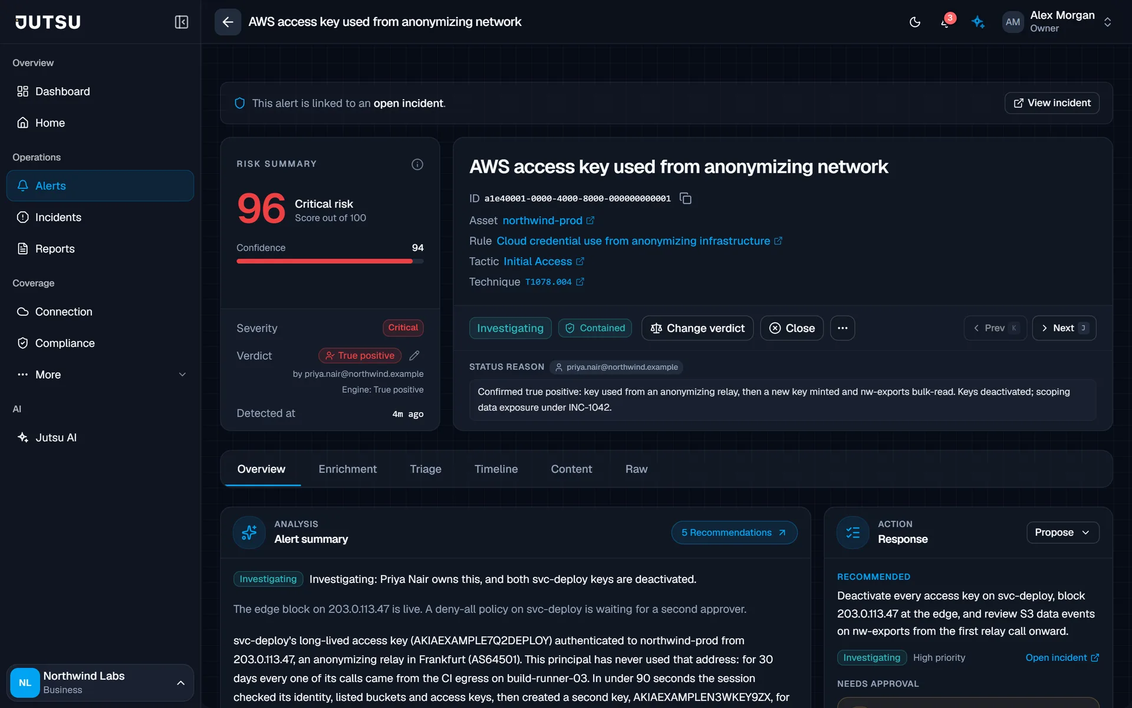Open the Cloud credential use rule link

pyautogui.click(x=639, y=241)
